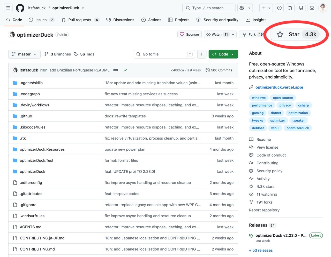Switch to the Code tab
This screenshot has height=257, width=331.
(x=14, y=20)
